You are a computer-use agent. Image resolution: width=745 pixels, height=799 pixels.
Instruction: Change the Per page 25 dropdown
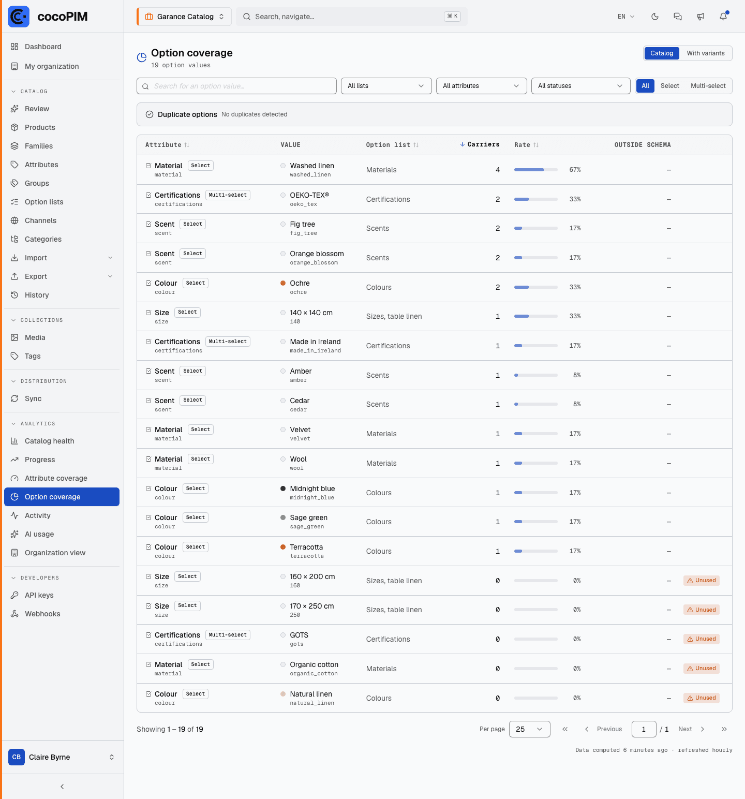530,729
